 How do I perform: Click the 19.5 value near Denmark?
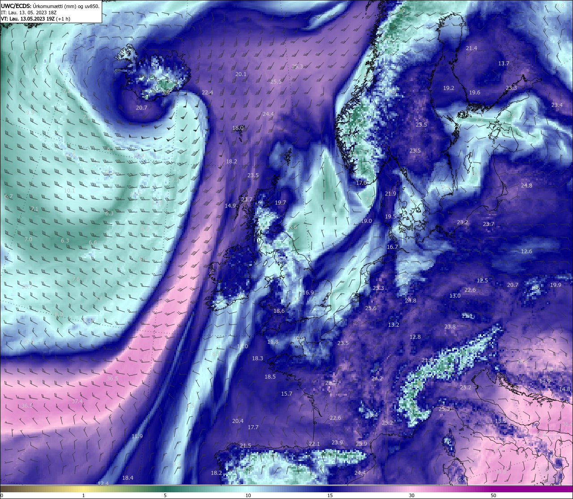coord(390,217)
